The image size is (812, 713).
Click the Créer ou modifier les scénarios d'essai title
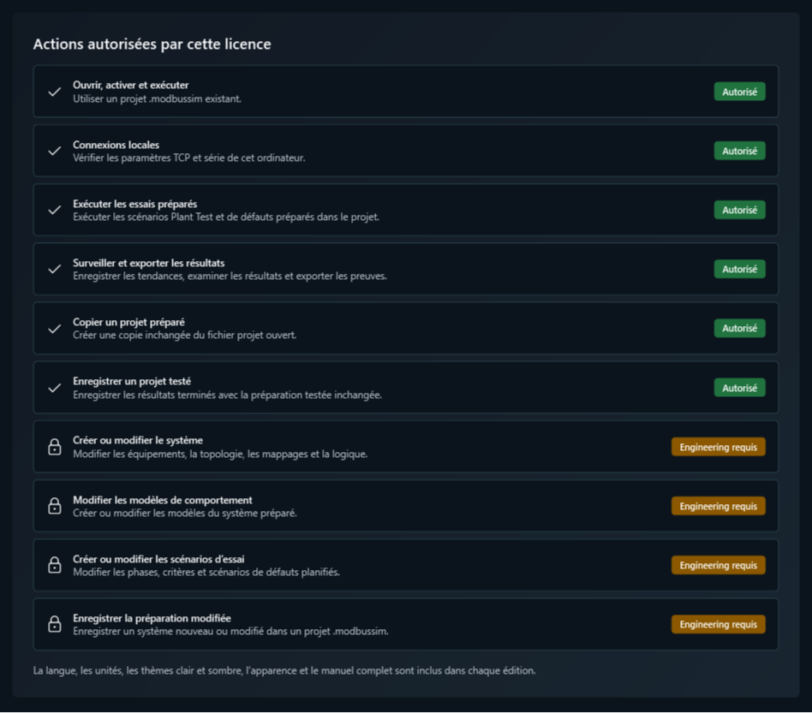click(x=158, y=559)
